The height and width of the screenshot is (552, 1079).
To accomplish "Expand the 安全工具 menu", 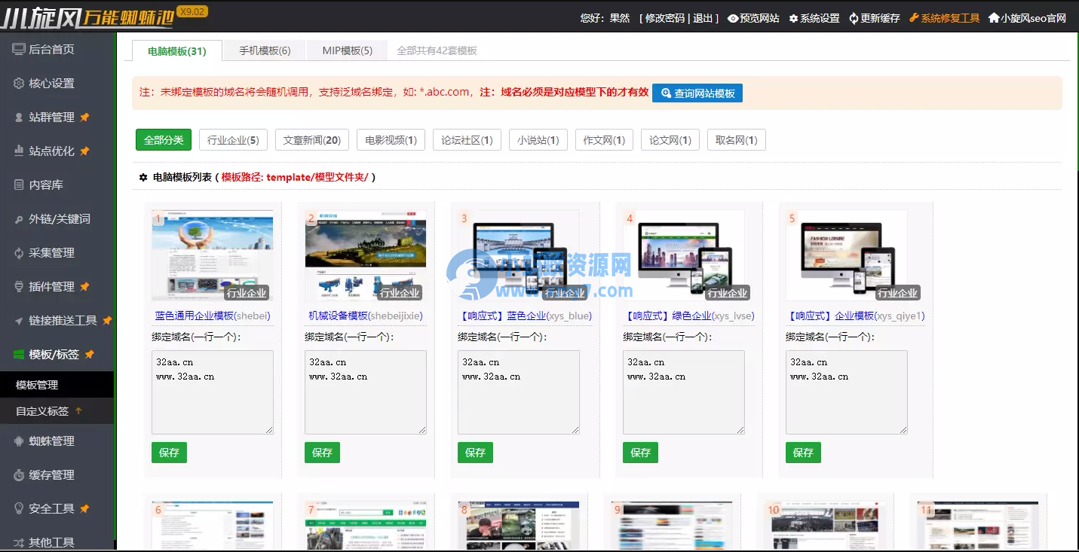I will coord(49,508).
